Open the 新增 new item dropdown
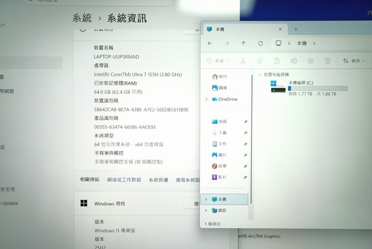This screenshot has width=372, height=249. tap(218, 61)
